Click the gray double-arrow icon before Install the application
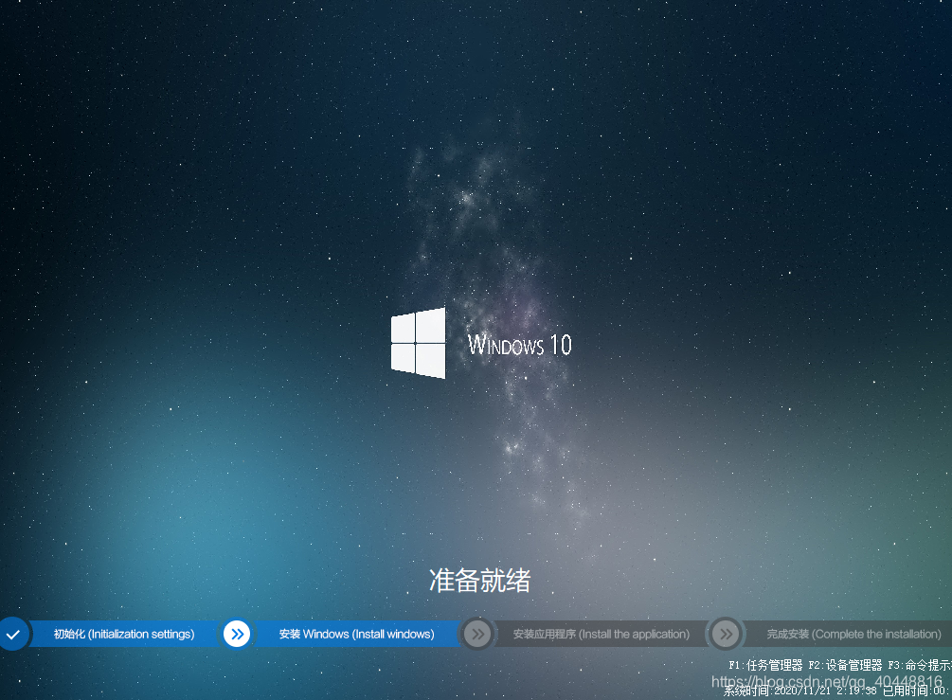 (x=477, y=634)
